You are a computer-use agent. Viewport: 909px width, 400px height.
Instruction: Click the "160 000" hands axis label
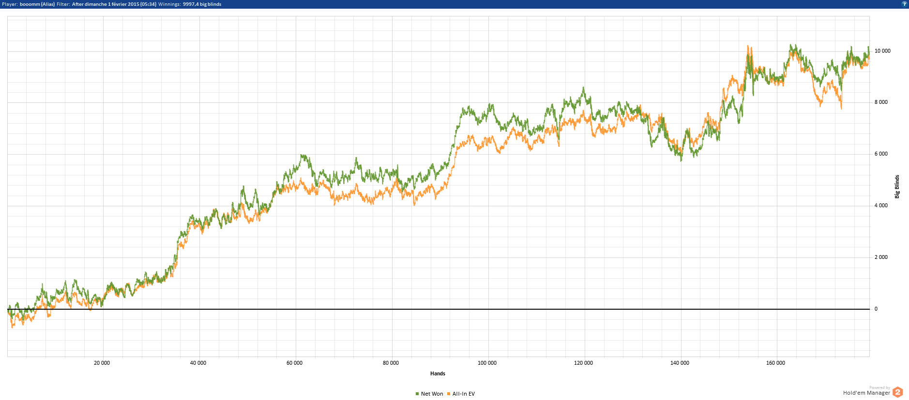(775, 363)
